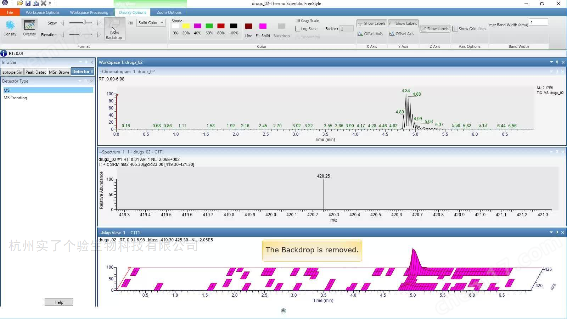Click the RT info icon
Image resolution: width=567 pixels, height=319 pixels.
(4, 53)
